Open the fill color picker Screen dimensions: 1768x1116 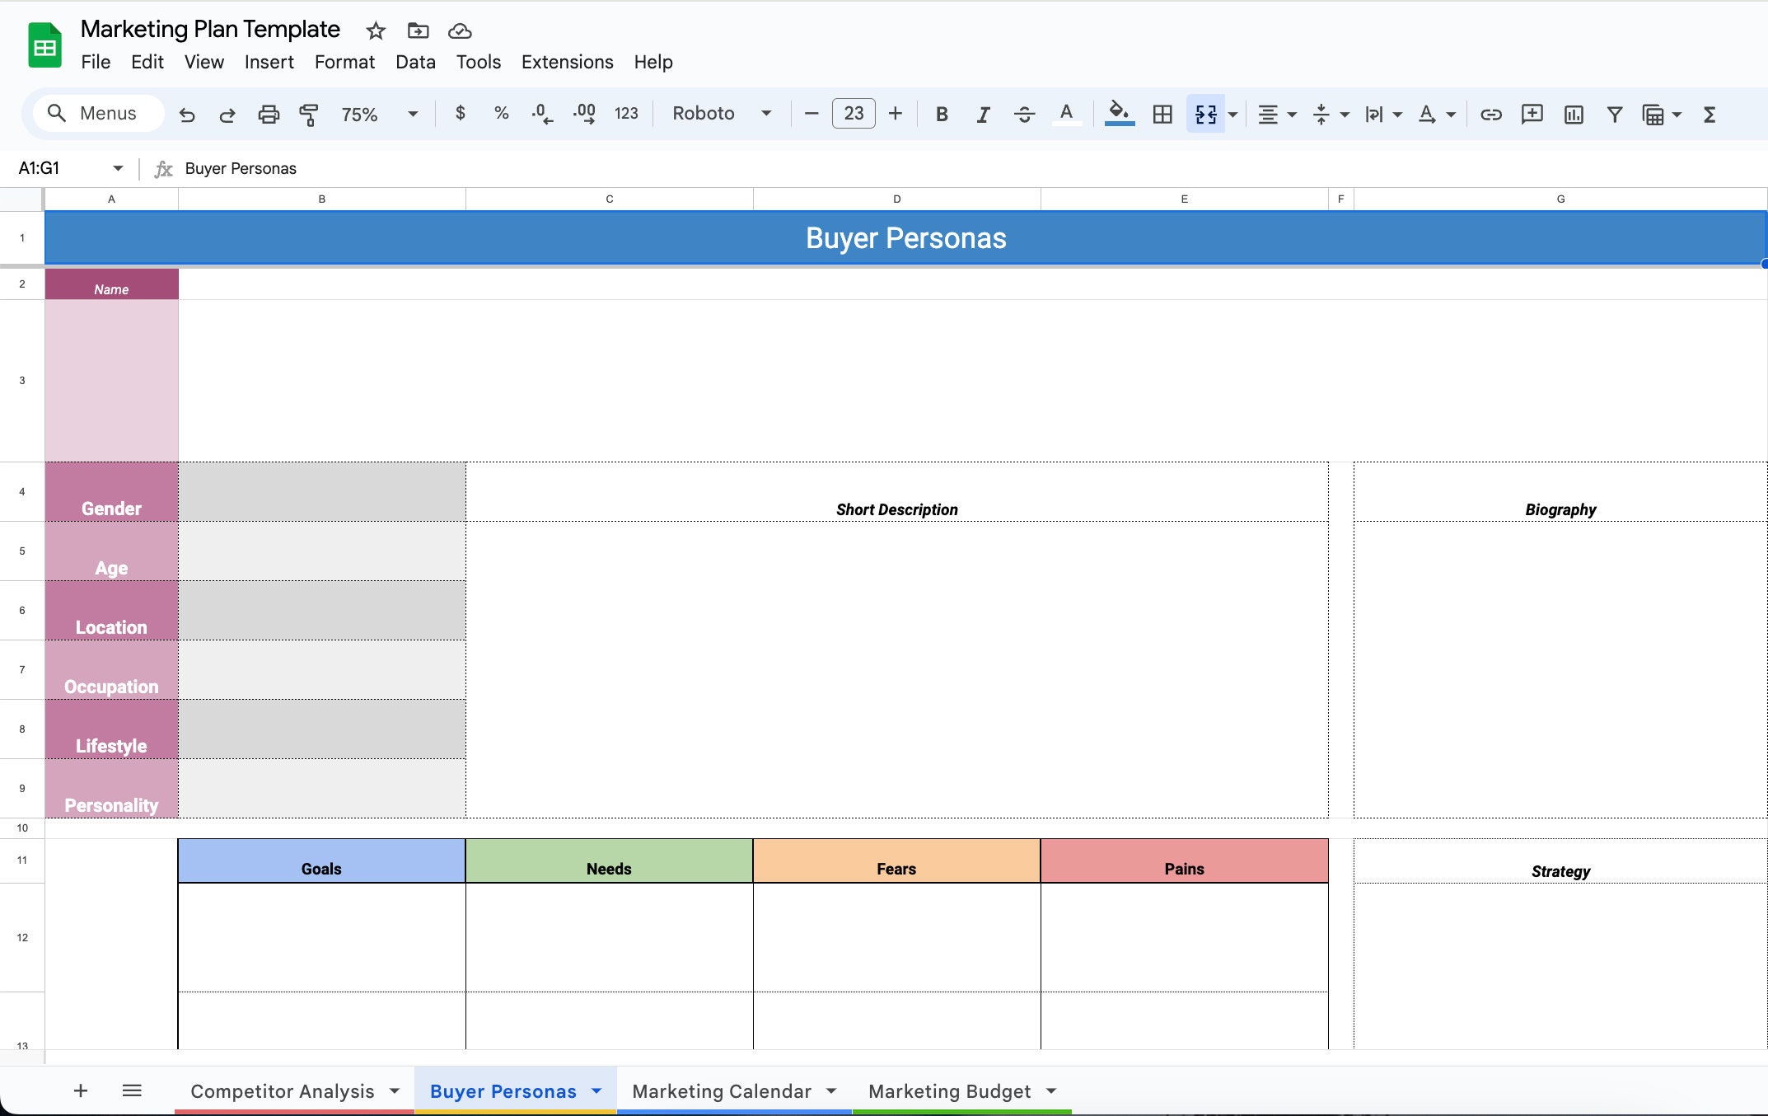[x=1118, y=114]
